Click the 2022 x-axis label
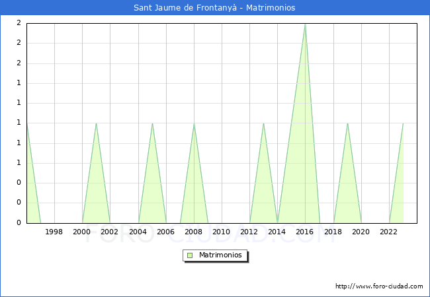The height and width of the screenshot is (297, 430). [388, 232]
